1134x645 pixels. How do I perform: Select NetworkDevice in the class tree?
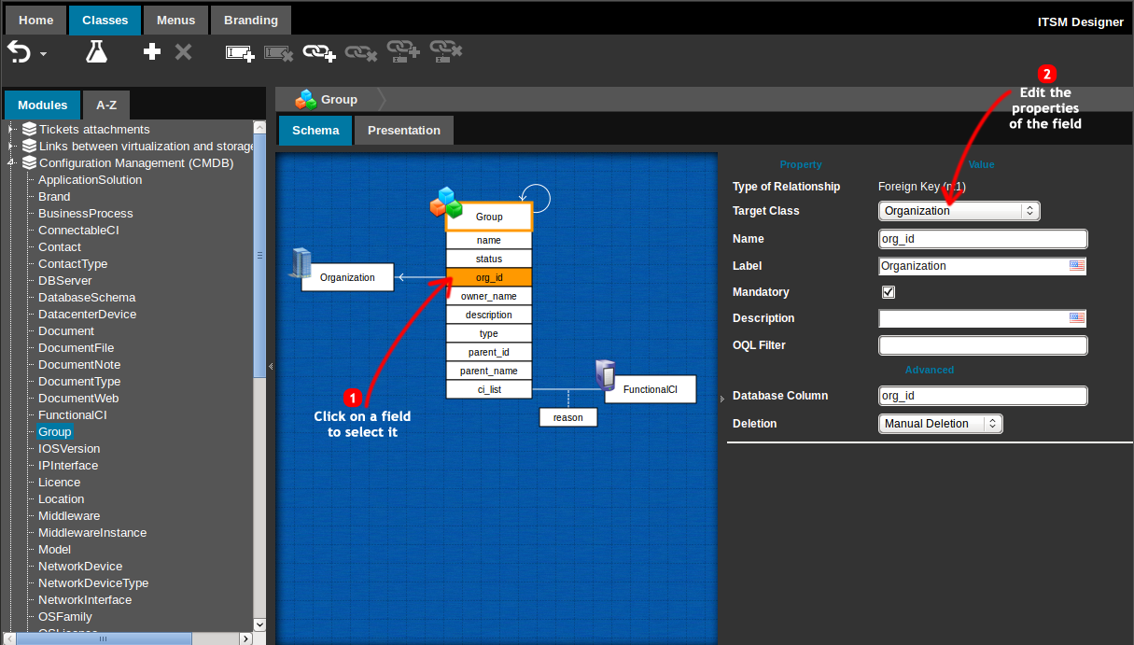[x=80, y=567]
